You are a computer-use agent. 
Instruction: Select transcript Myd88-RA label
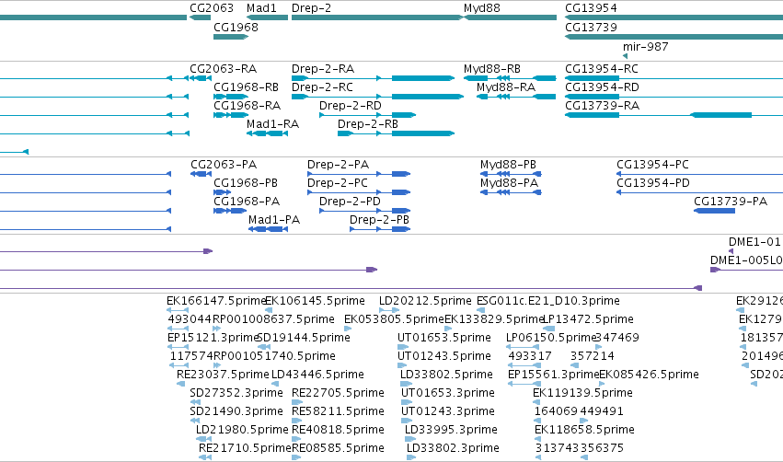[505, 87]
